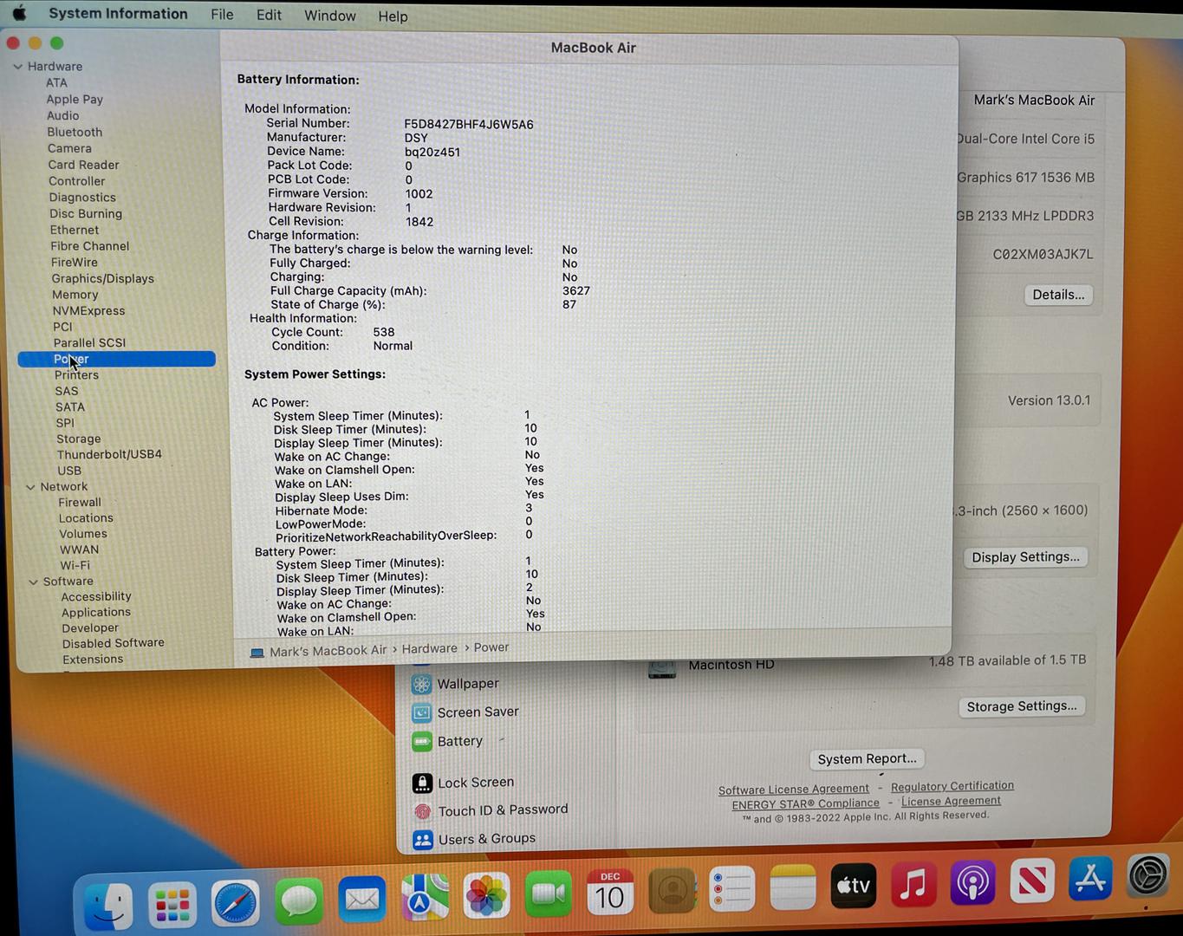
Task: Open News app in Dock
Action: click(x=1031, y=881)
